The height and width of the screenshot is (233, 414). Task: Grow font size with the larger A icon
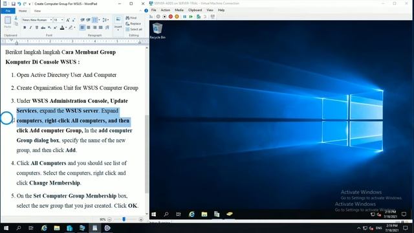(x=68, y=20)
